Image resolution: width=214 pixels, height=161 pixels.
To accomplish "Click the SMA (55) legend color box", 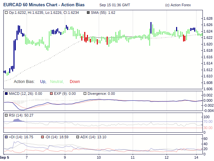I will 88,13.
